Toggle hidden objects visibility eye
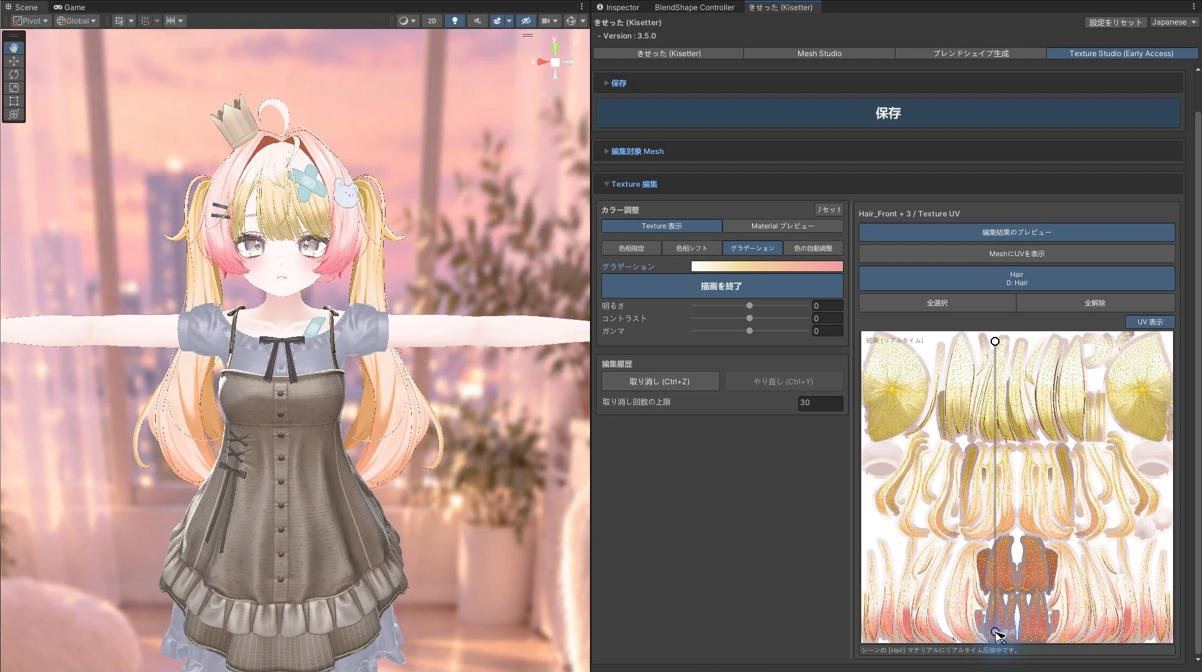The image size is (1202, 672). coord(526,21)
